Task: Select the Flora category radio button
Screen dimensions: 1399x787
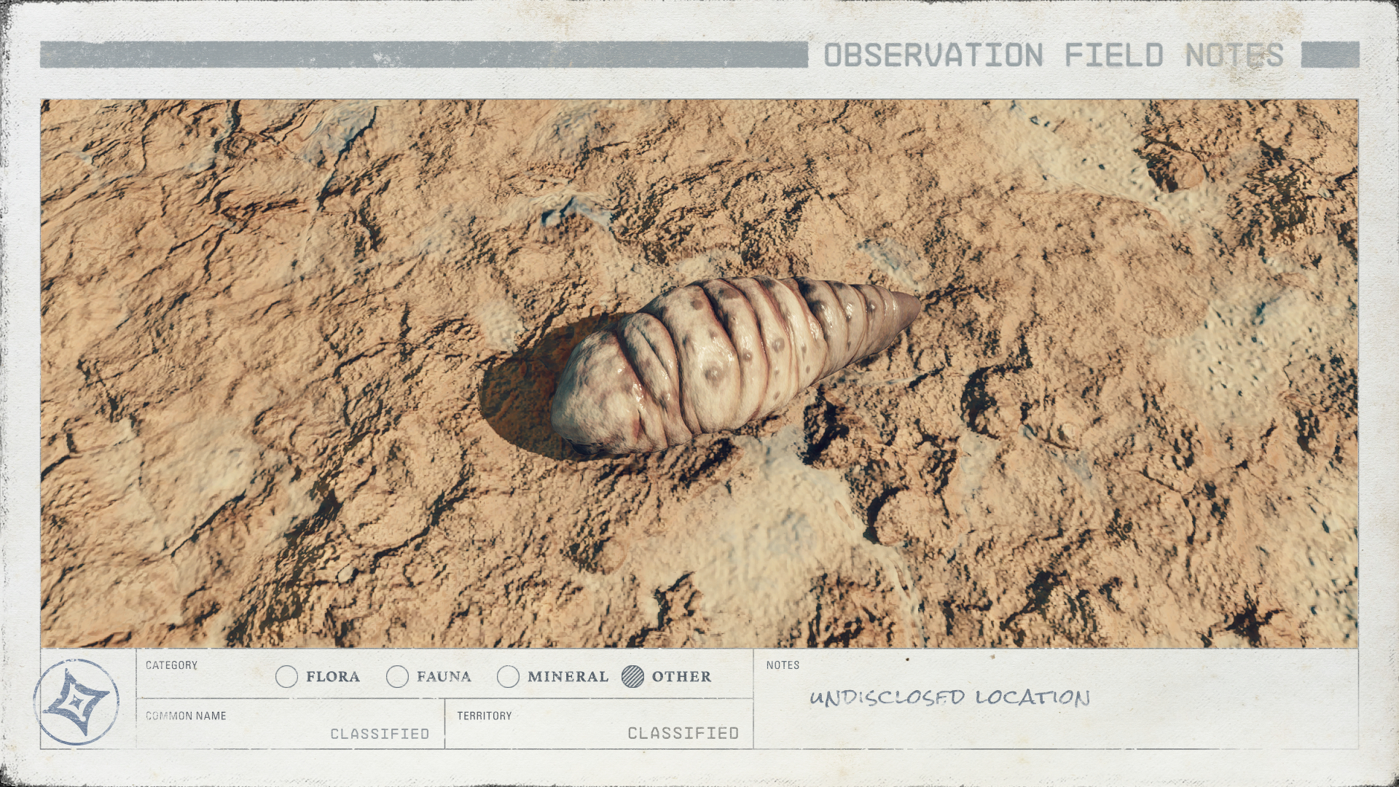Action: [x=287, y=677]
